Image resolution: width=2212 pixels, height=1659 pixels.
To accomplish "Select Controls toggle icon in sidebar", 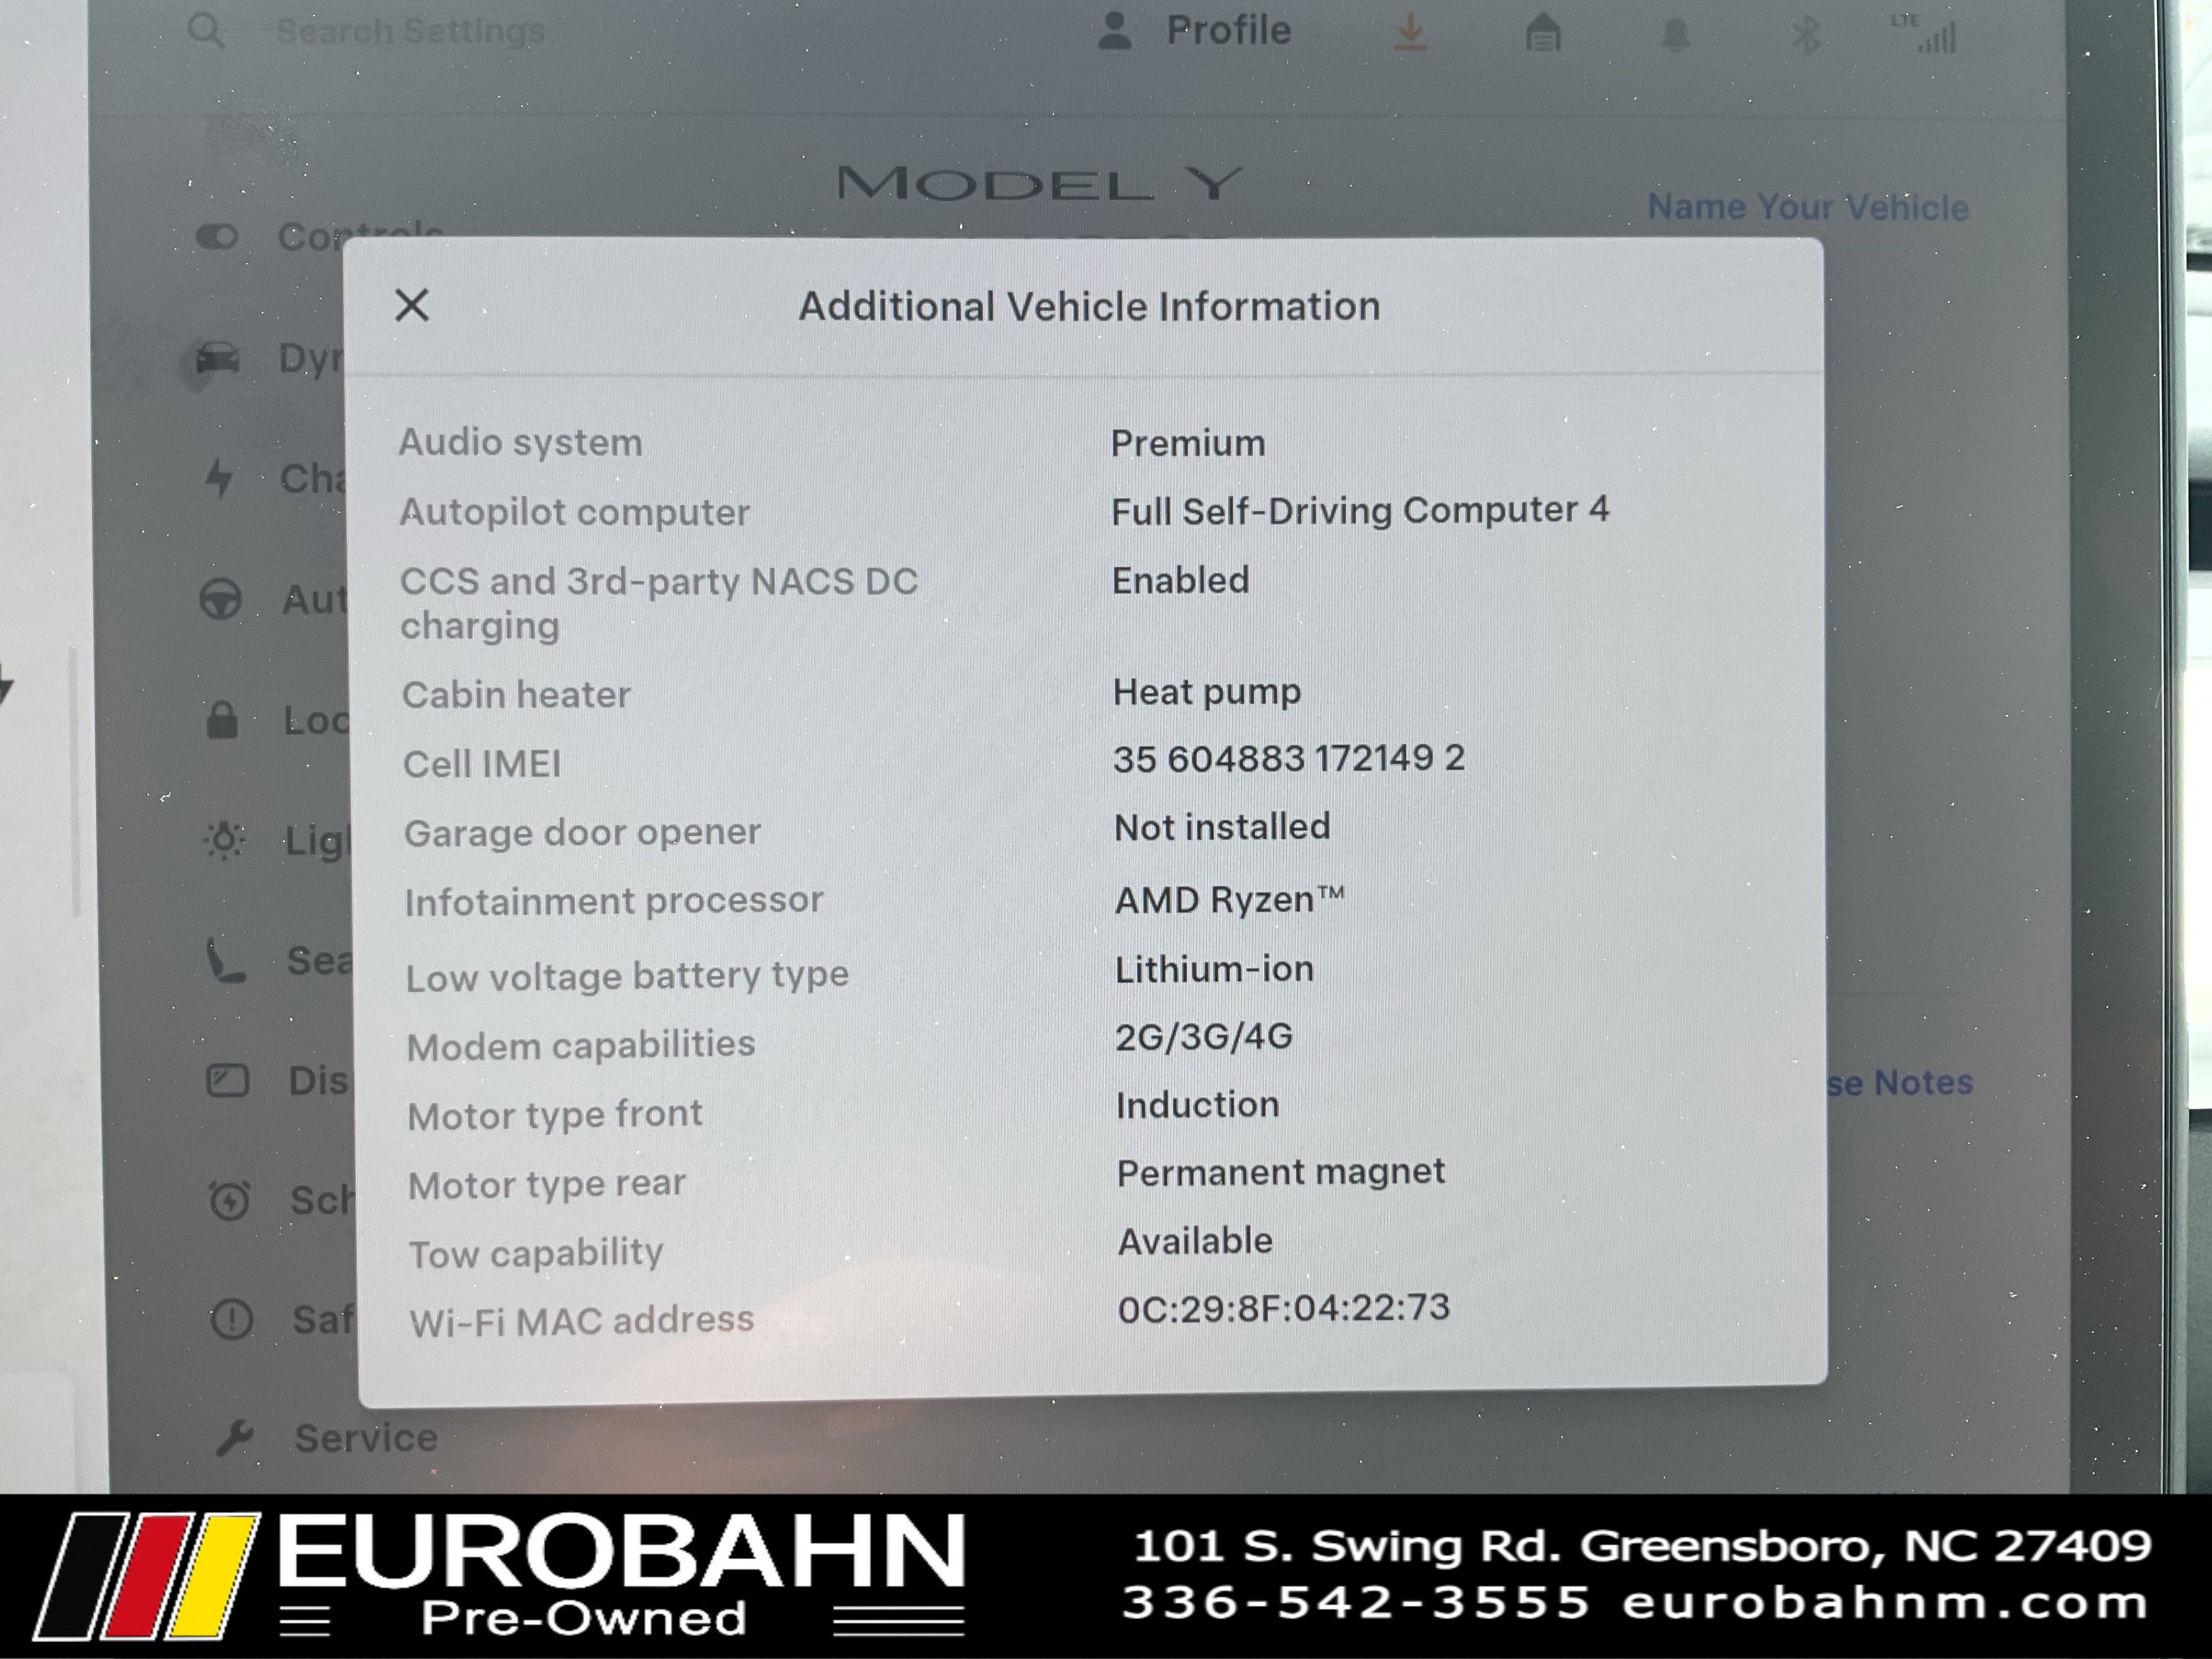I will point(217,237).
